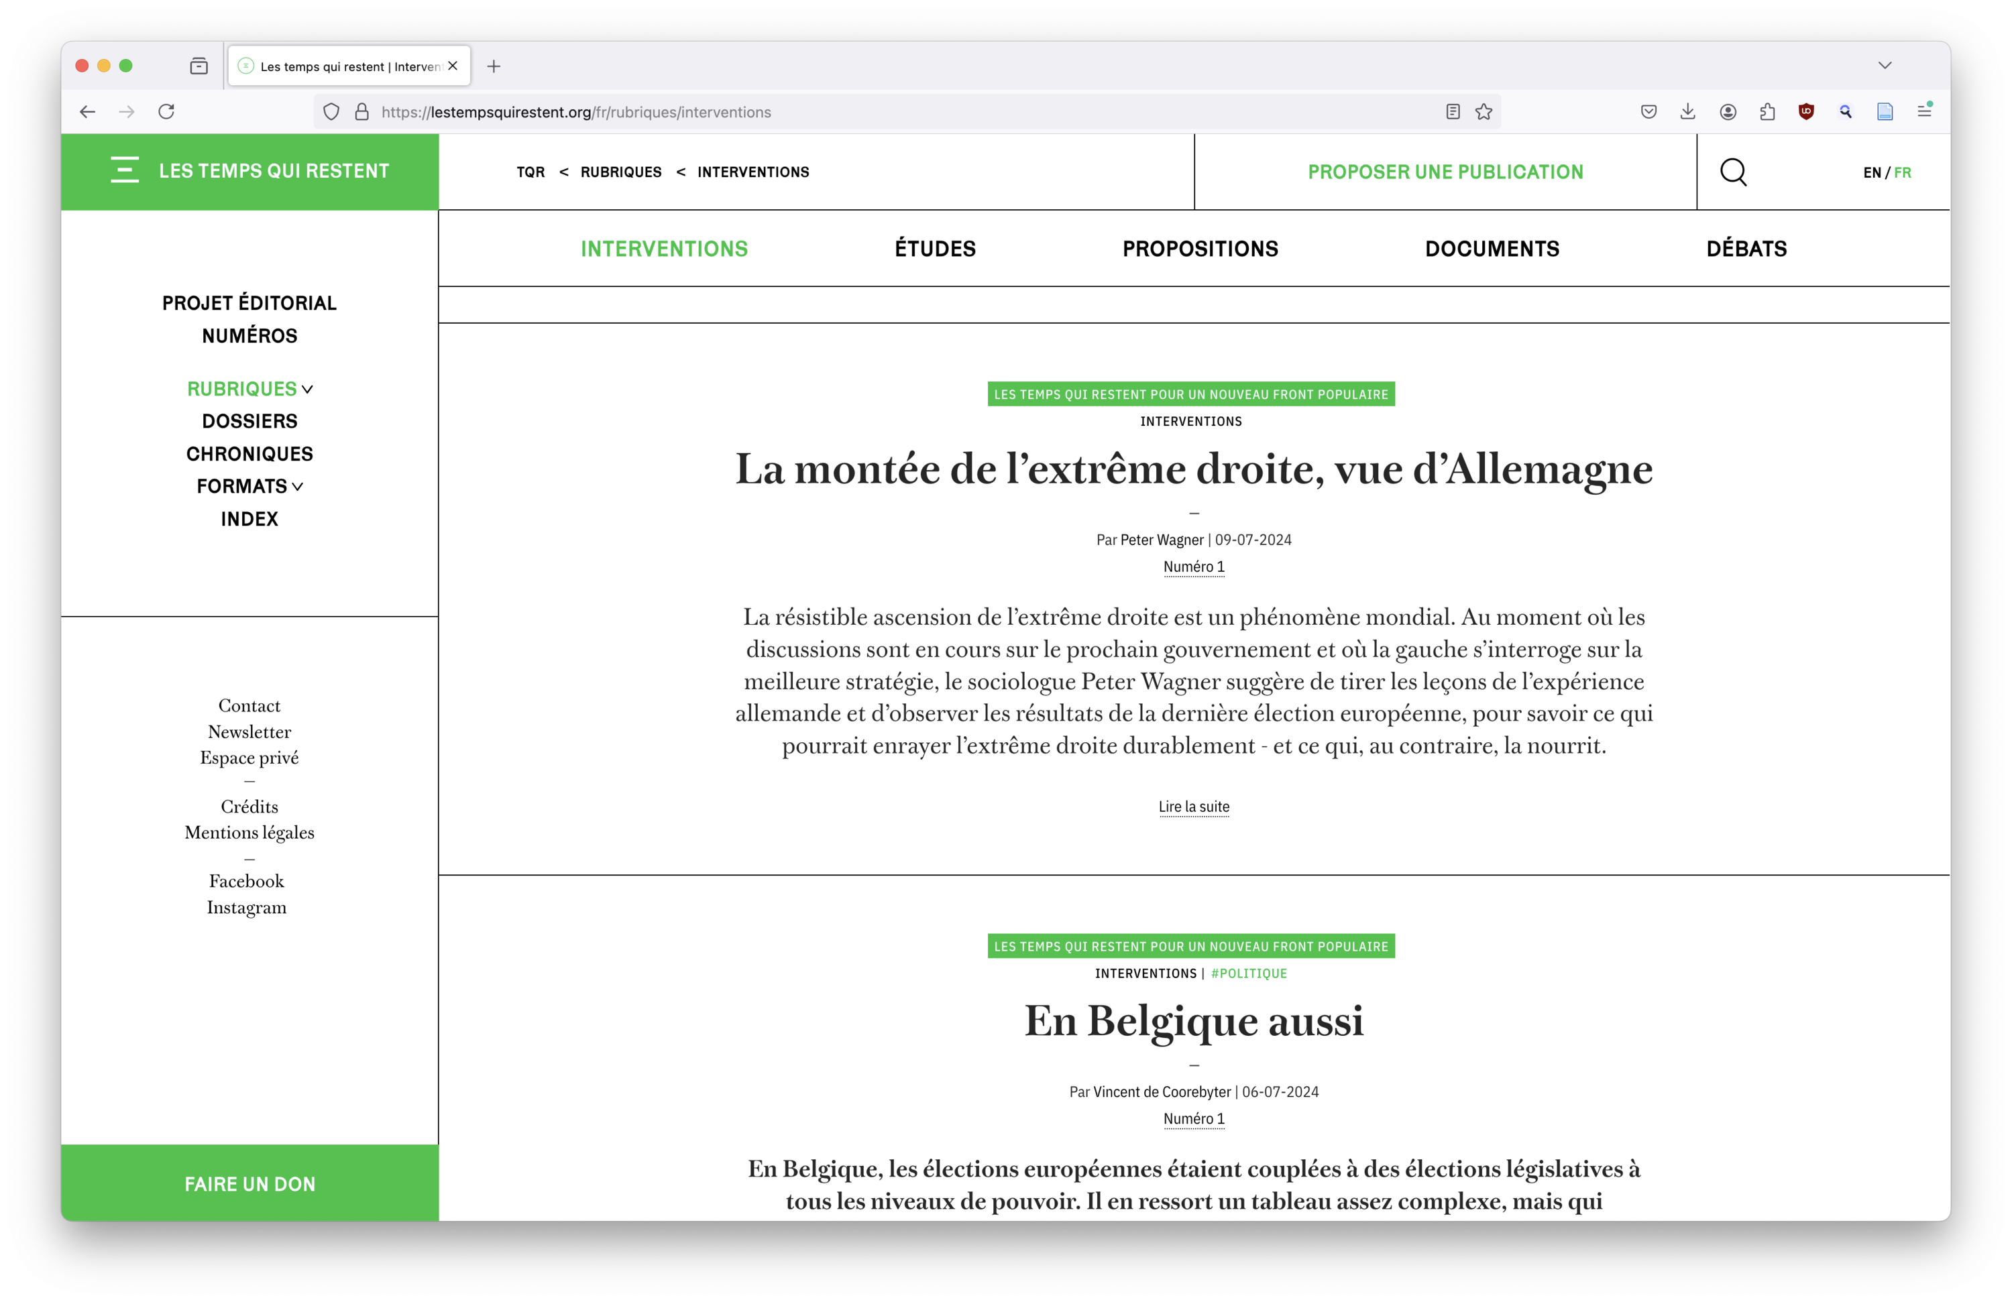Select the DÉBATS section tab
2012x1302 pixels.
pos(1746,249)
